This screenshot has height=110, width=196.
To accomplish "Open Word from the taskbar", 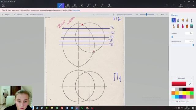I will tap(67, 108).
